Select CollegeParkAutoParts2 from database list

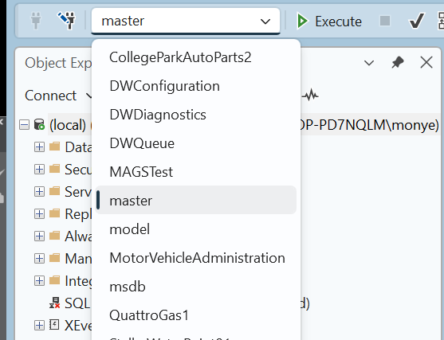coord(196,57)
